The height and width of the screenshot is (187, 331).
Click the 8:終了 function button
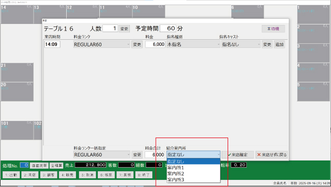click(x=144, y=175)
